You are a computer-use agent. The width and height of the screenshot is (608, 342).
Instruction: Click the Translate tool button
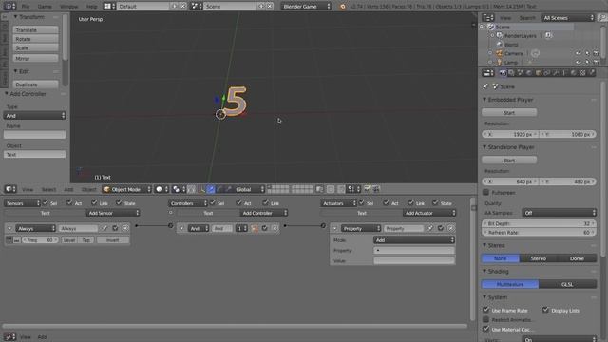click(x=36, y=29)
